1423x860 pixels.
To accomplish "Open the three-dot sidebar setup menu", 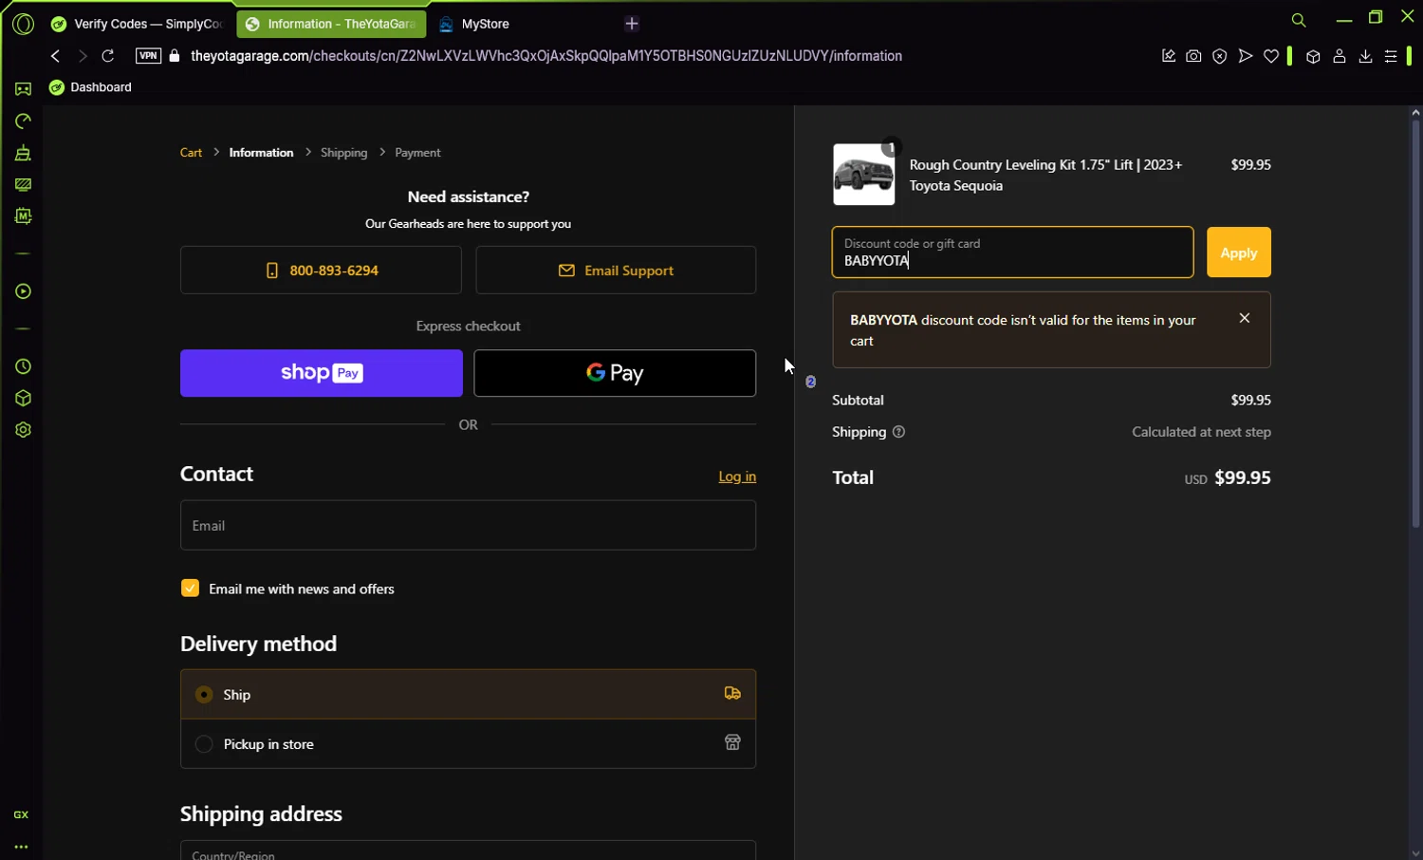I will coord(21,847).
